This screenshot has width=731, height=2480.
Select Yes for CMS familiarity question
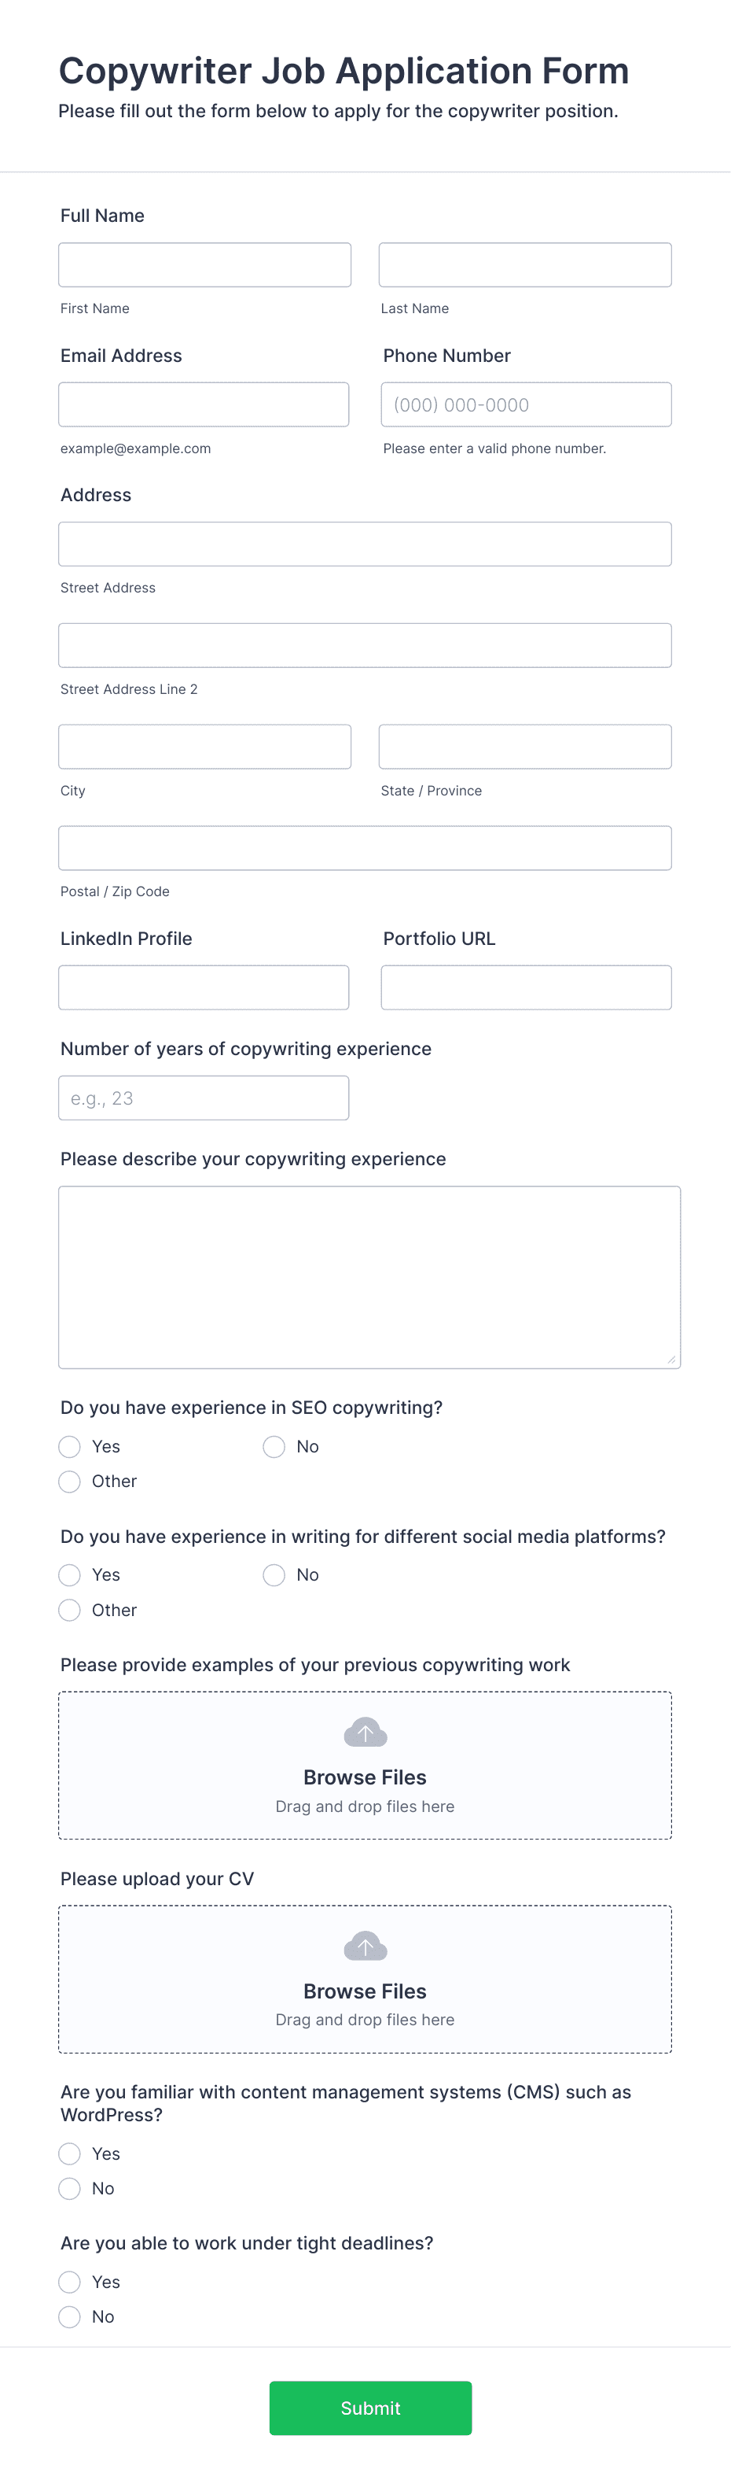click(x=68, y=2153)
